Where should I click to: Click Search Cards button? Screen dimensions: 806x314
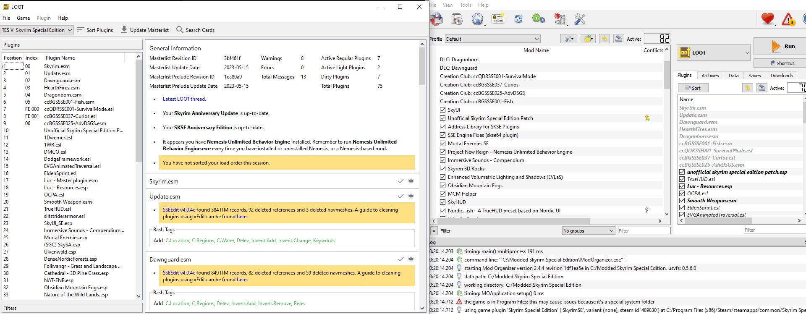(x=195, y=30)
